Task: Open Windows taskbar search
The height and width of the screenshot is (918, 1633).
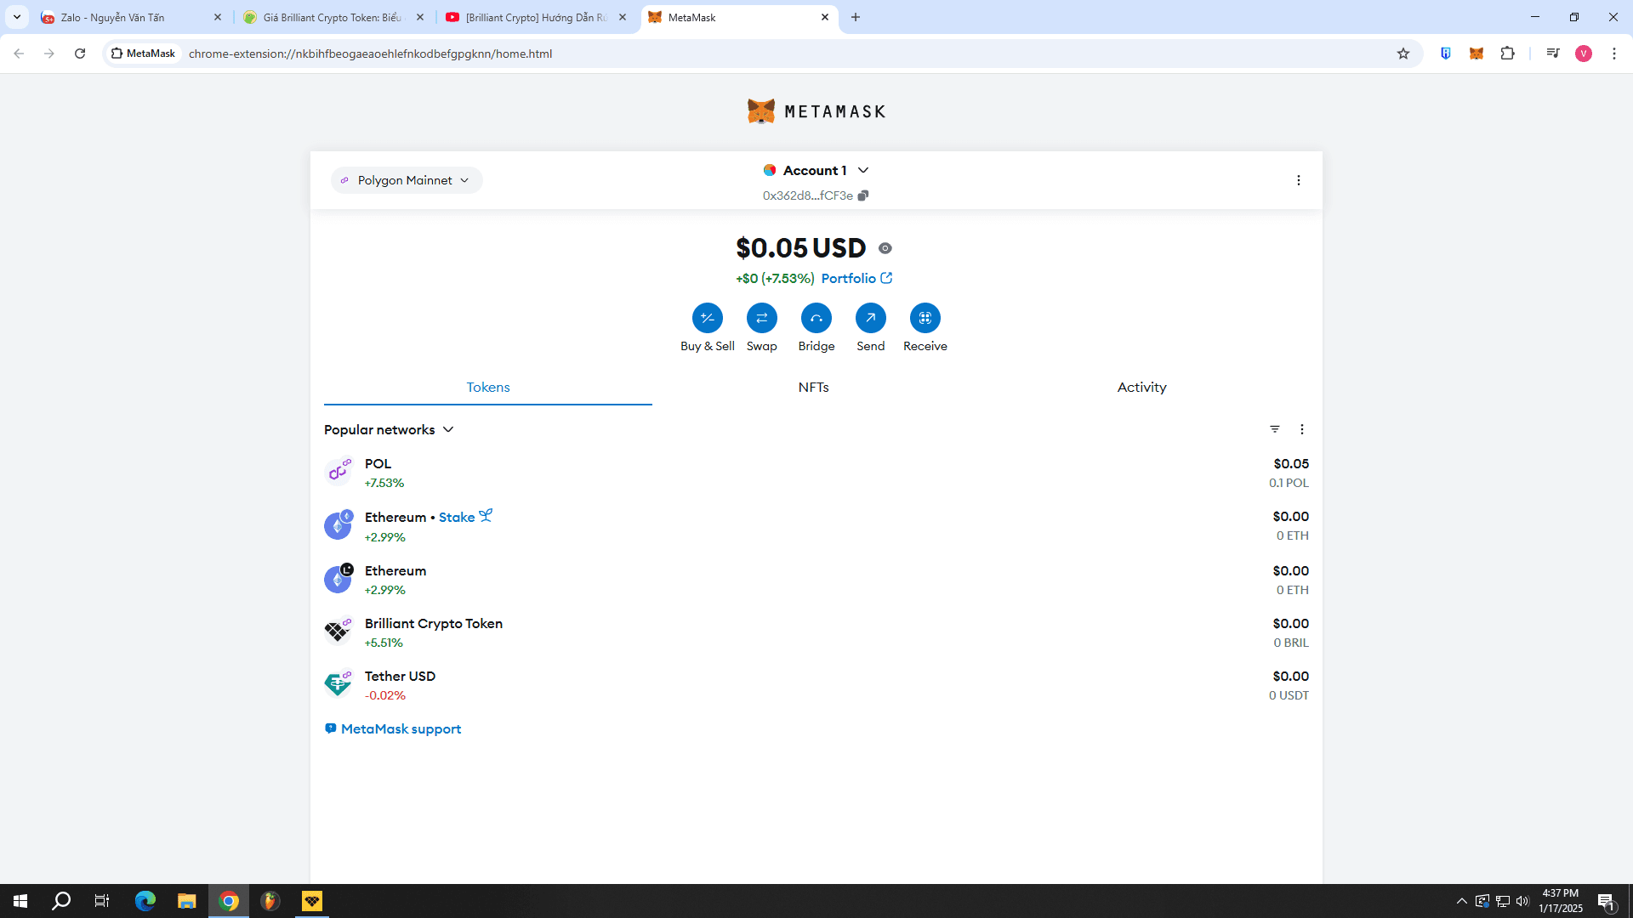Action: pyautogui.click(x=61, y=901)
